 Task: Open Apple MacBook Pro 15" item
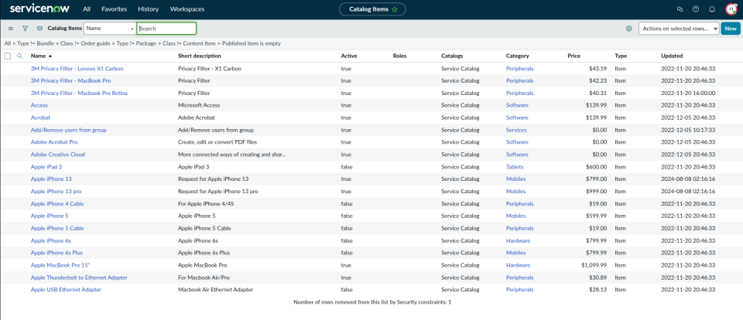point(60,265)
